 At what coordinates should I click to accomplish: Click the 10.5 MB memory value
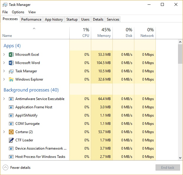coord(104,71)
